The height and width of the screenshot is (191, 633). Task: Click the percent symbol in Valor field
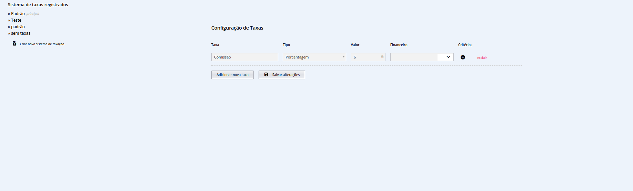382,57
